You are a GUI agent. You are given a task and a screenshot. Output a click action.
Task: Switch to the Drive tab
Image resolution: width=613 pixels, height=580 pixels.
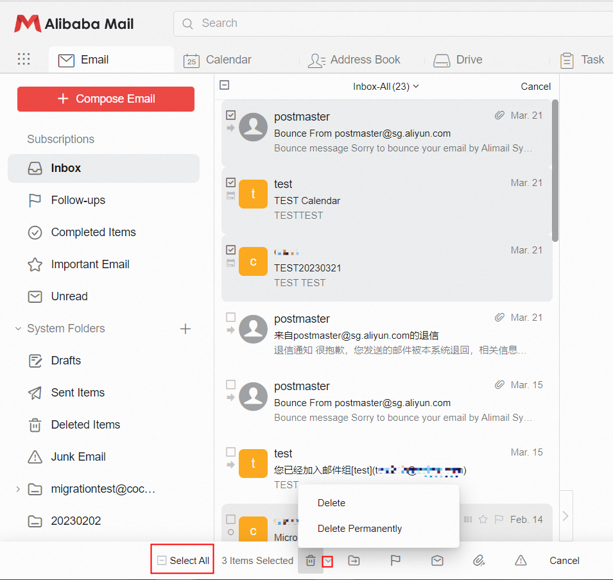click(x=458, y=60)
